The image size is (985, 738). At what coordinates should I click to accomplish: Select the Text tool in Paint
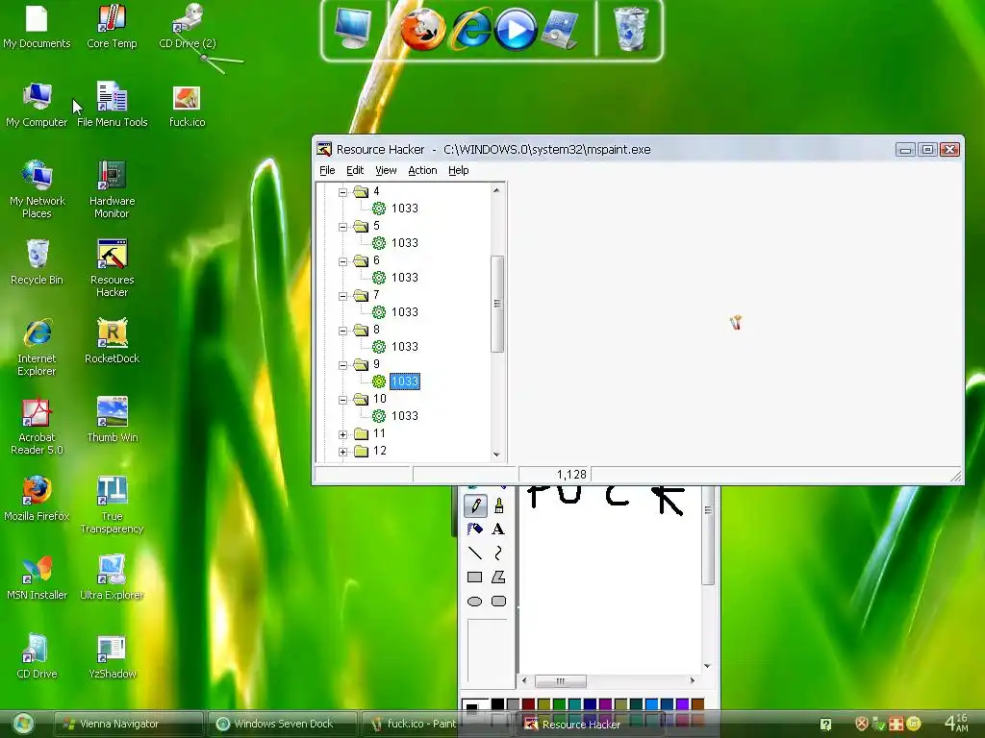coord(499,529)
